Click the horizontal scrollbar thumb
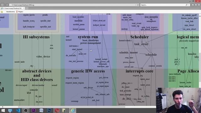This screenshot has height=113, width=201. tap(72, 107)
